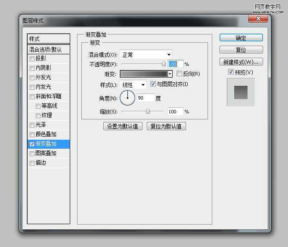
Task: Enable the 斜面和浮雕 checkbox
Action: pyautogui.click(x=32, y=97)
